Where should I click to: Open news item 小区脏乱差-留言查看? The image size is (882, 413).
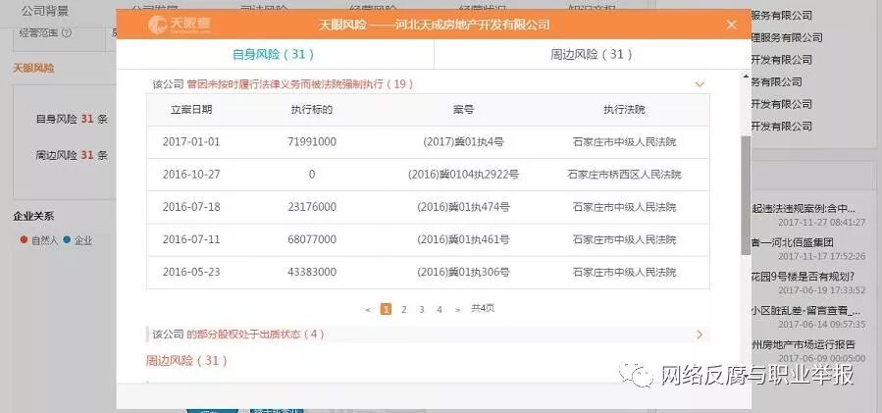(805, 311)
